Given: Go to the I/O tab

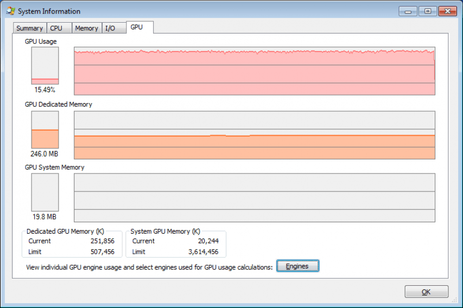Looking at the screenshot, I should click(113, 28).
